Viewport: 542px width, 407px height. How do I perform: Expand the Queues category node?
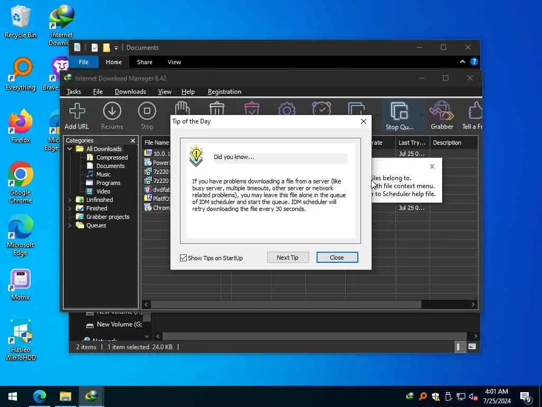coord(70,225)
